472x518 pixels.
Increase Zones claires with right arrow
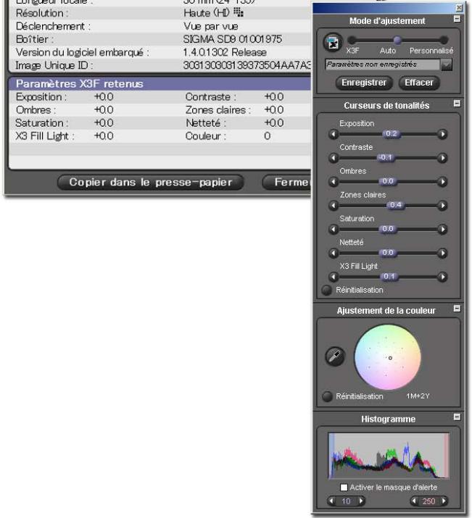442,206
